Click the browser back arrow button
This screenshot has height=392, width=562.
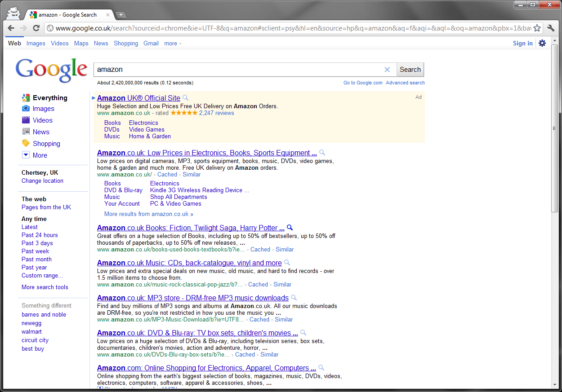tap(11, 28)
